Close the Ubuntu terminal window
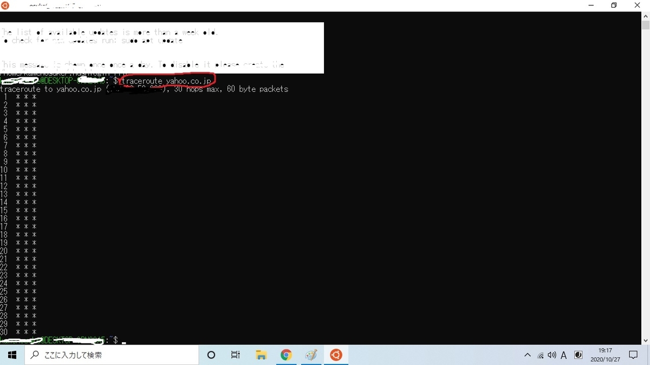The width and height of the screenshot is (650, 365). point(638,5)
